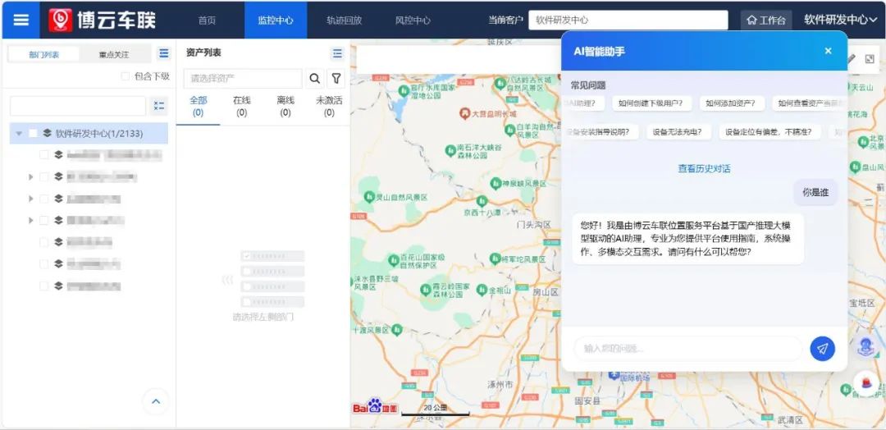Open the red alarm siren icon
This screenshot has width=886, height=430.
tap(865, 383)
